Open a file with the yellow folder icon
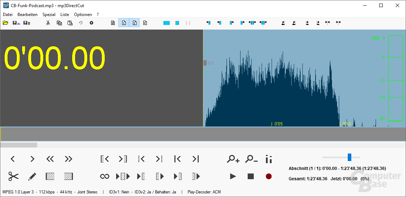The width and height of the screenshot is (406, 197). [5, 23]
